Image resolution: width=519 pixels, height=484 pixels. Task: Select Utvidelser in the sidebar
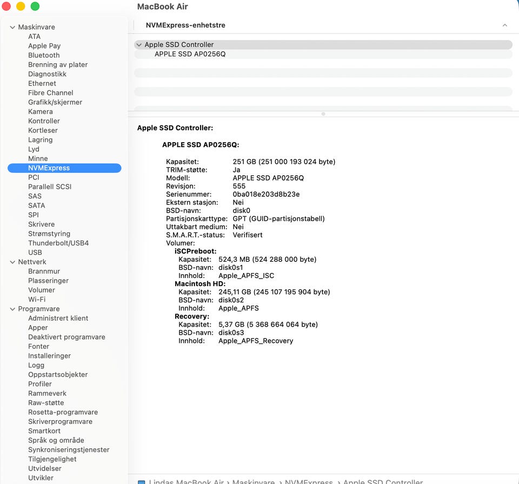45,468
